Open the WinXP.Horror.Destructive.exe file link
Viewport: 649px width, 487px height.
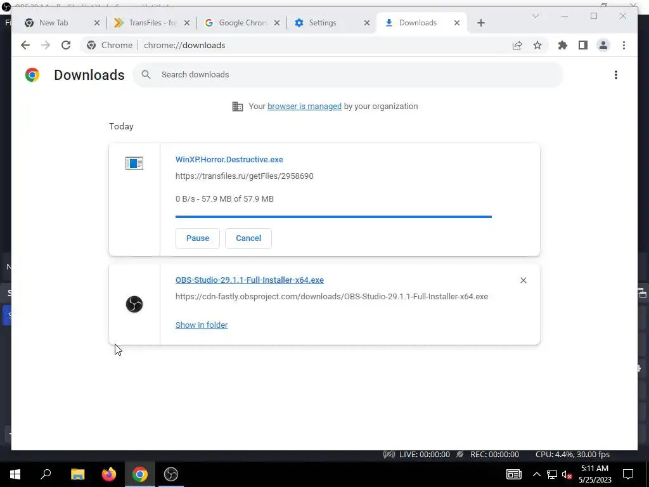pyautogui.click(x=229, y=159)
